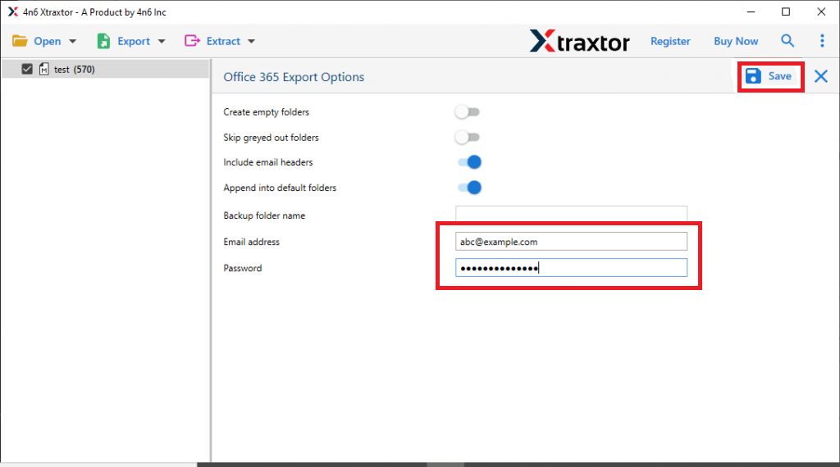Disable Append into default folders toggle
Screen dimensions: 840x467
coord(469,188)
